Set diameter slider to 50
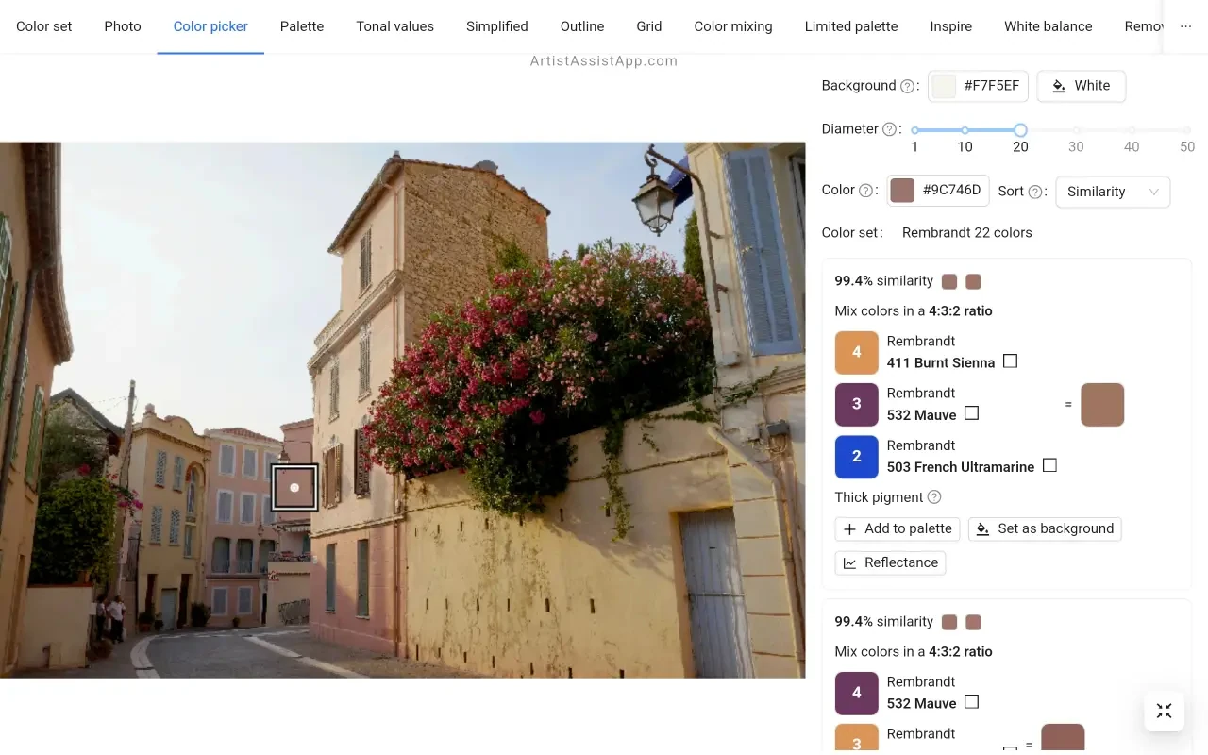This screenshot has height=755, width=1208. [x=1187, y=130]
